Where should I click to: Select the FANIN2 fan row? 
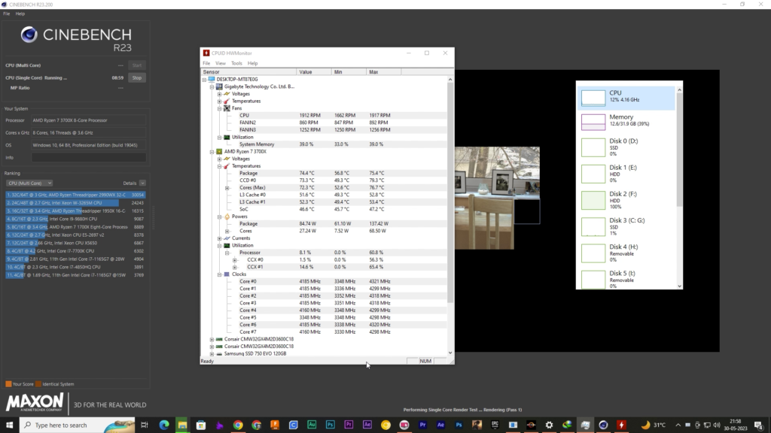tap(325, 123)
